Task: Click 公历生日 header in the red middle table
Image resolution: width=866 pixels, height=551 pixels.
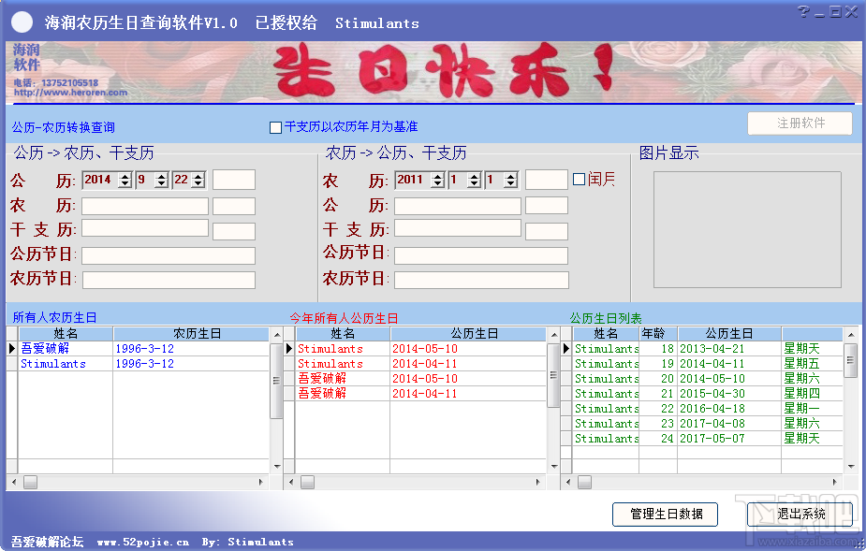Action: pyautogui.click(x=468, y=333)
